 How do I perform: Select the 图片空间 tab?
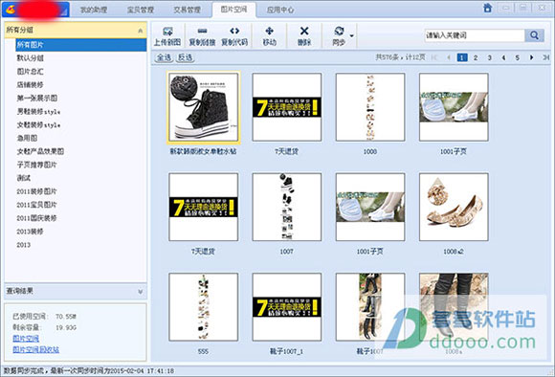[233, 10]
